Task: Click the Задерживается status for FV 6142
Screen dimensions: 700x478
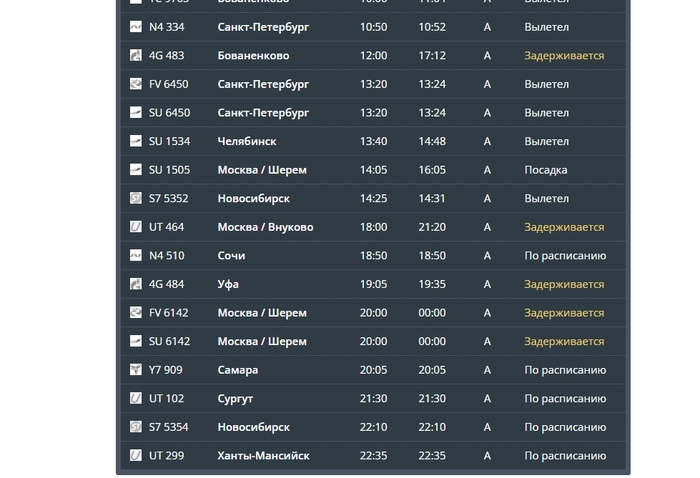Action: 564,313
